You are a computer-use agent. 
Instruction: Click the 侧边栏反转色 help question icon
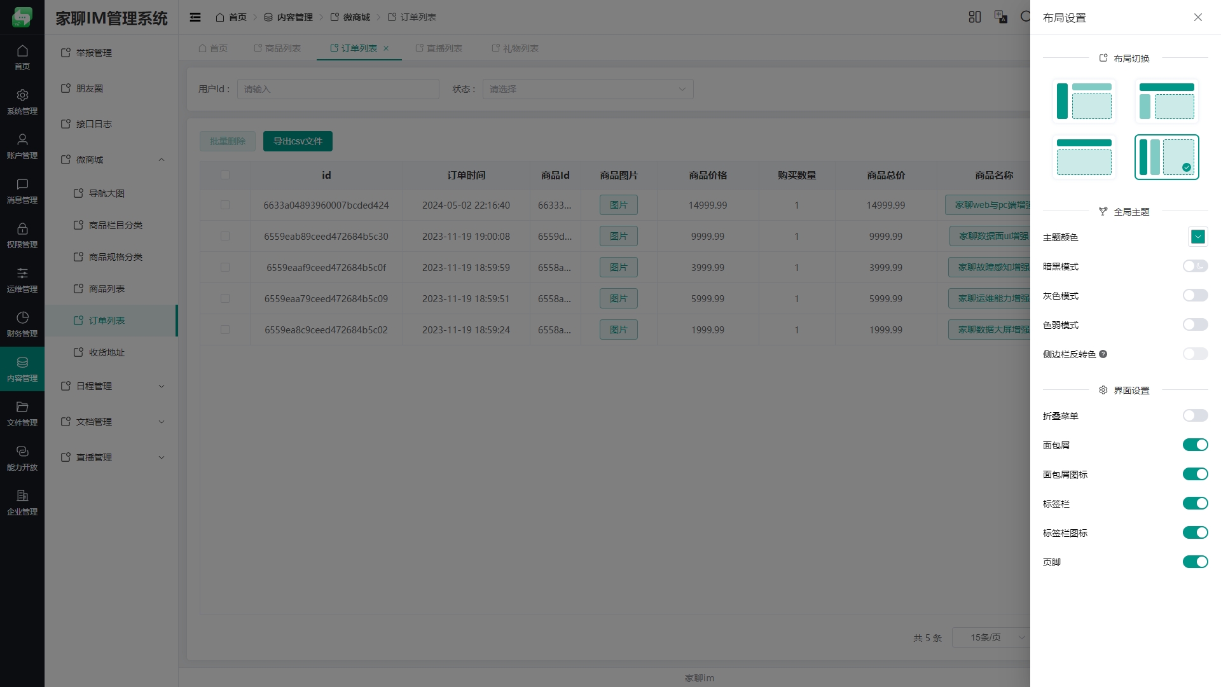(x=1103, y=354)
